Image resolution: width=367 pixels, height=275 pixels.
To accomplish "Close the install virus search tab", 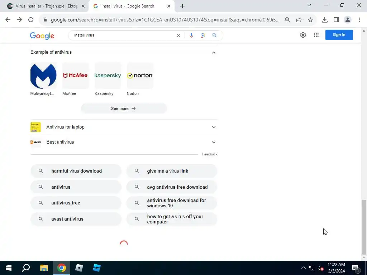I will point(169,6).
